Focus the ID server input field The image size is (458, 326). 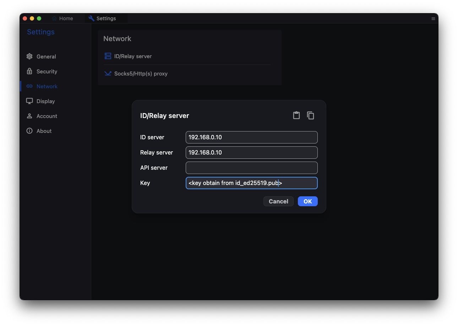click(x=252, y=137)
